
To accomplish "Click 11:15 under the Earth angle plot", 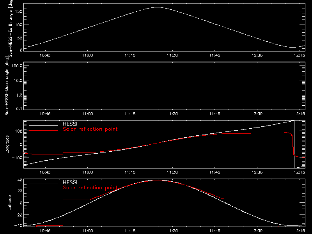I will pyautogui.click(x=130, y=55).
